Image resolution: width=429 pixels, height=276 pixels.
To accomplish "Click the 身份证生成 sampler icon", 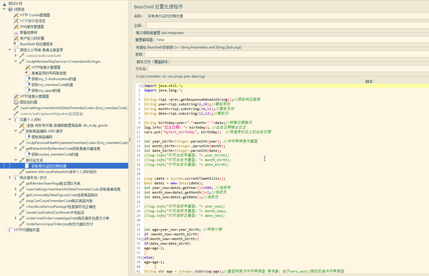I will (x=22, y=160).
